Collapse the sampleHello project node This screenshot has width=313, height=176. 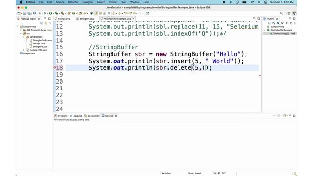coord(18,27)
